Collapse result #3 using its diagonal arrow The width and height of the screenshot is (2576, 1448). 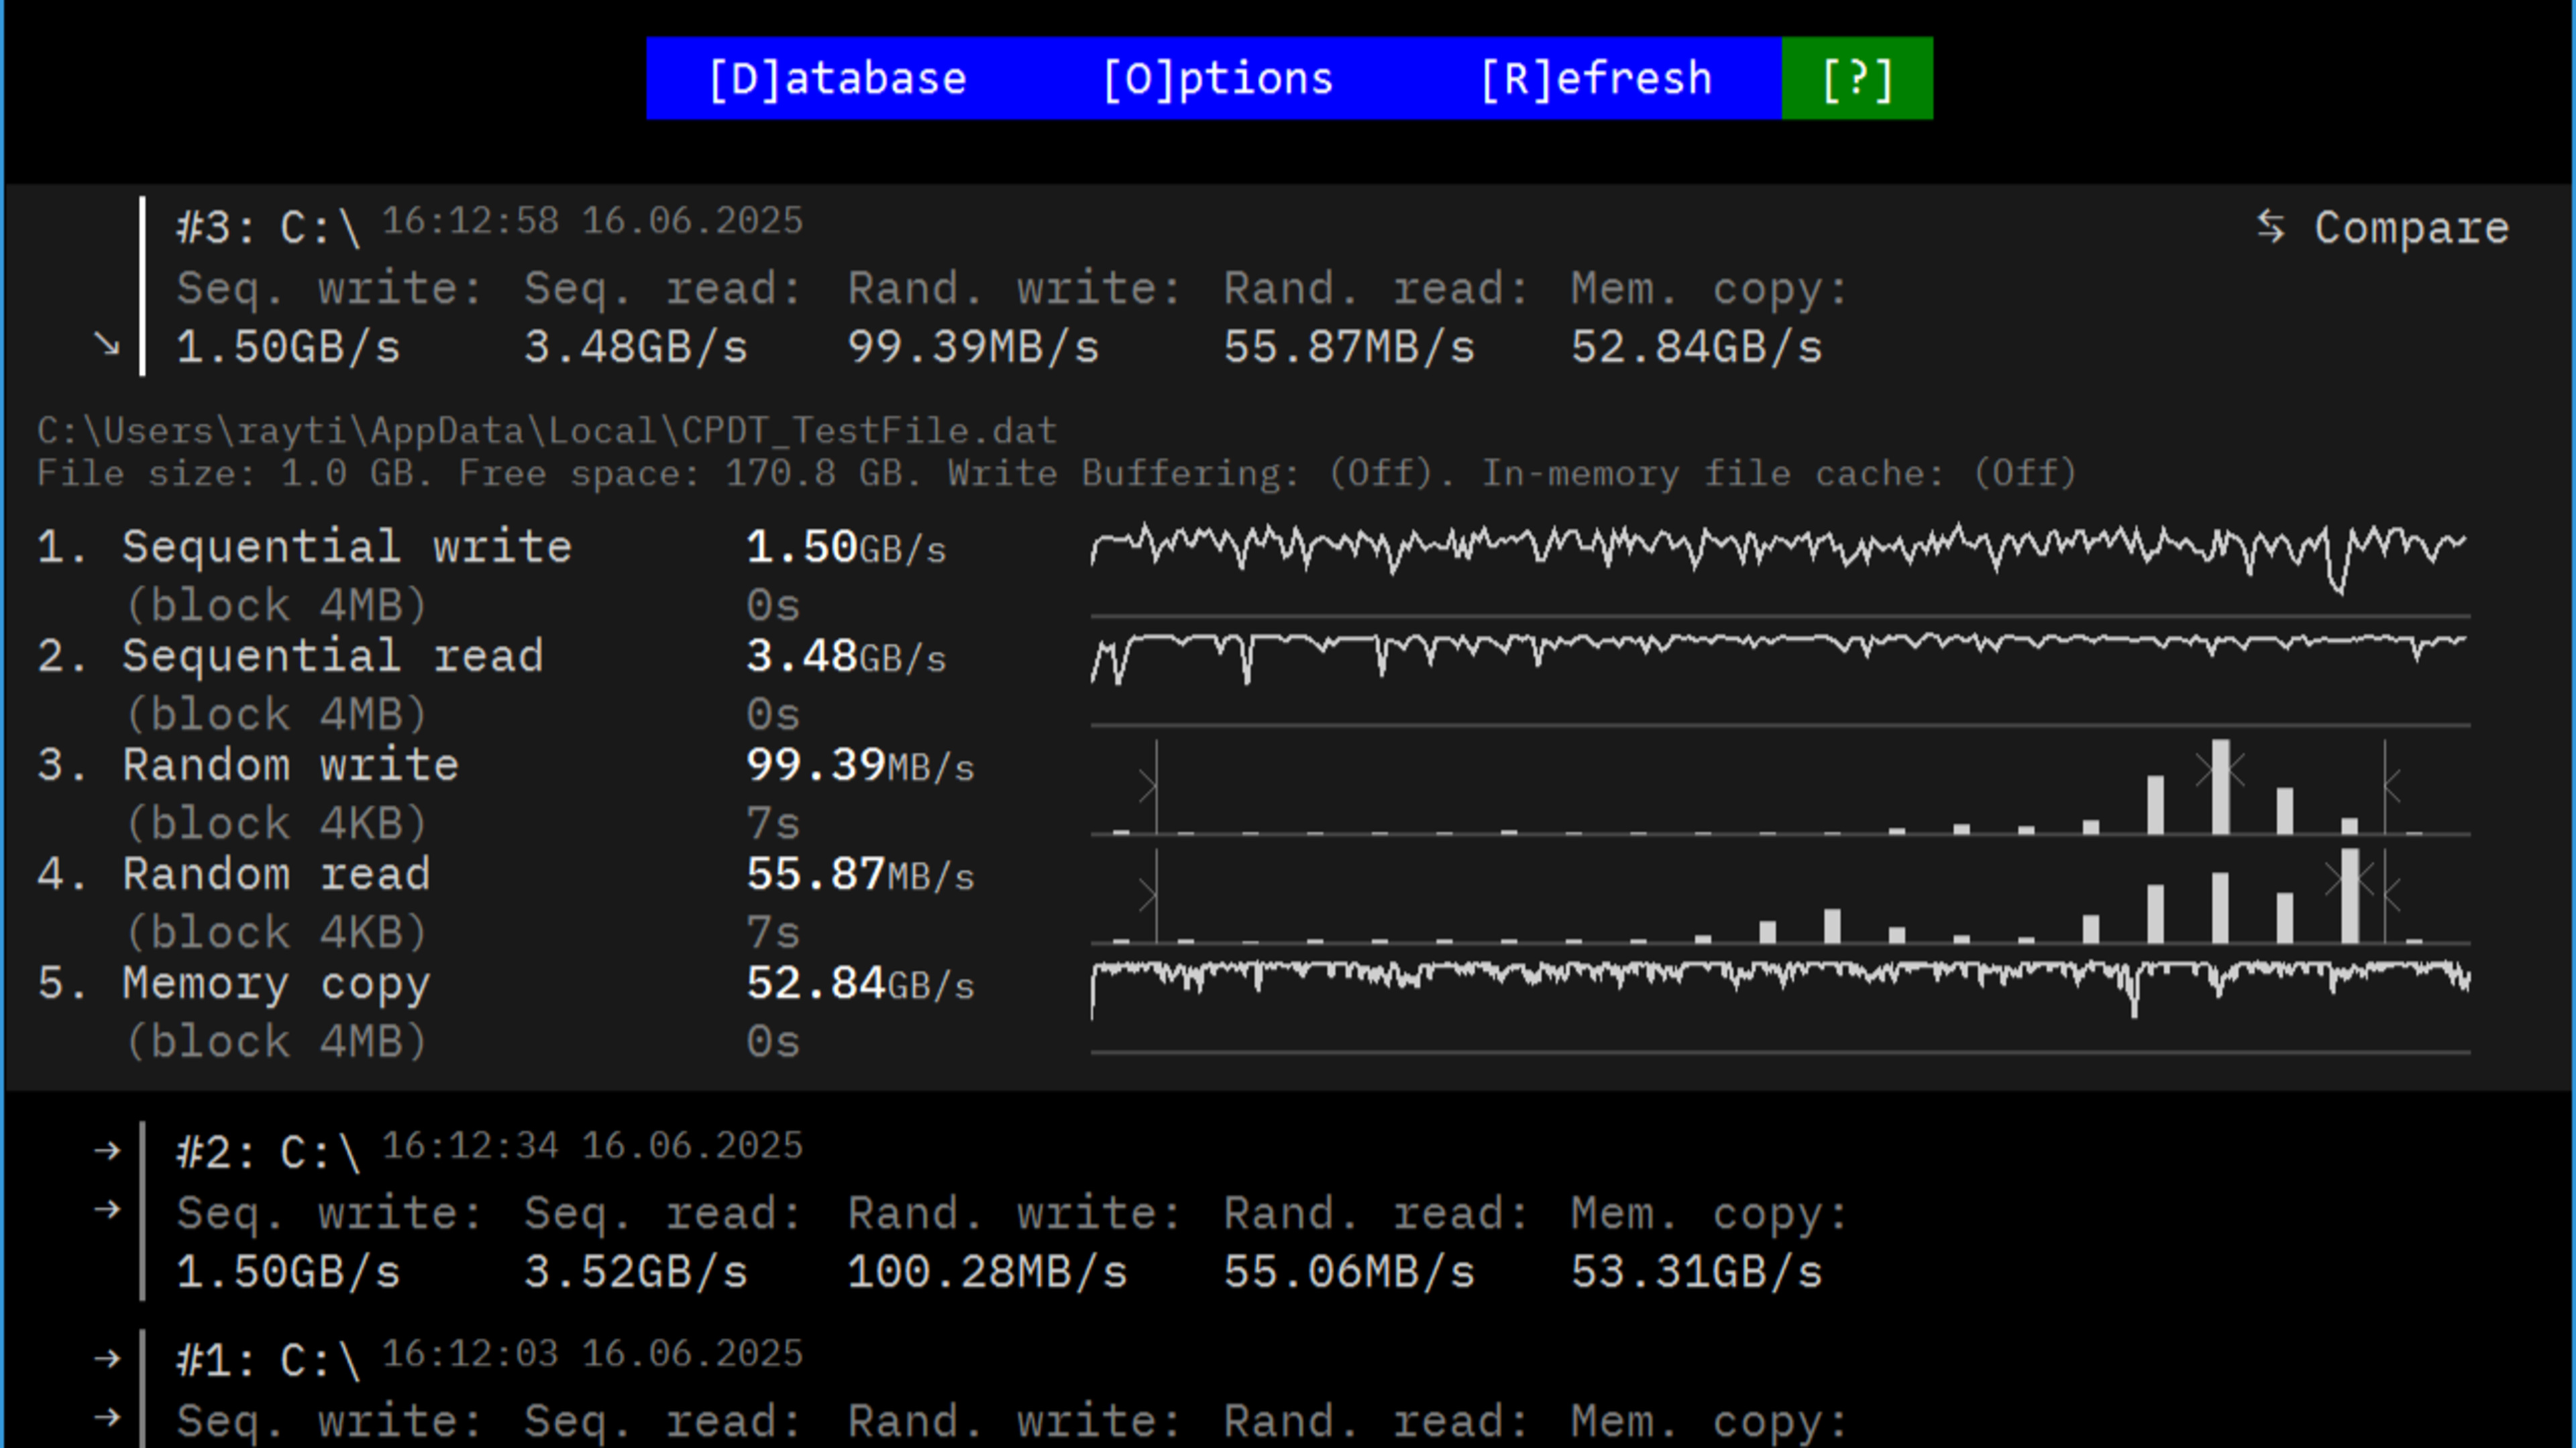(x=107, y=345)
